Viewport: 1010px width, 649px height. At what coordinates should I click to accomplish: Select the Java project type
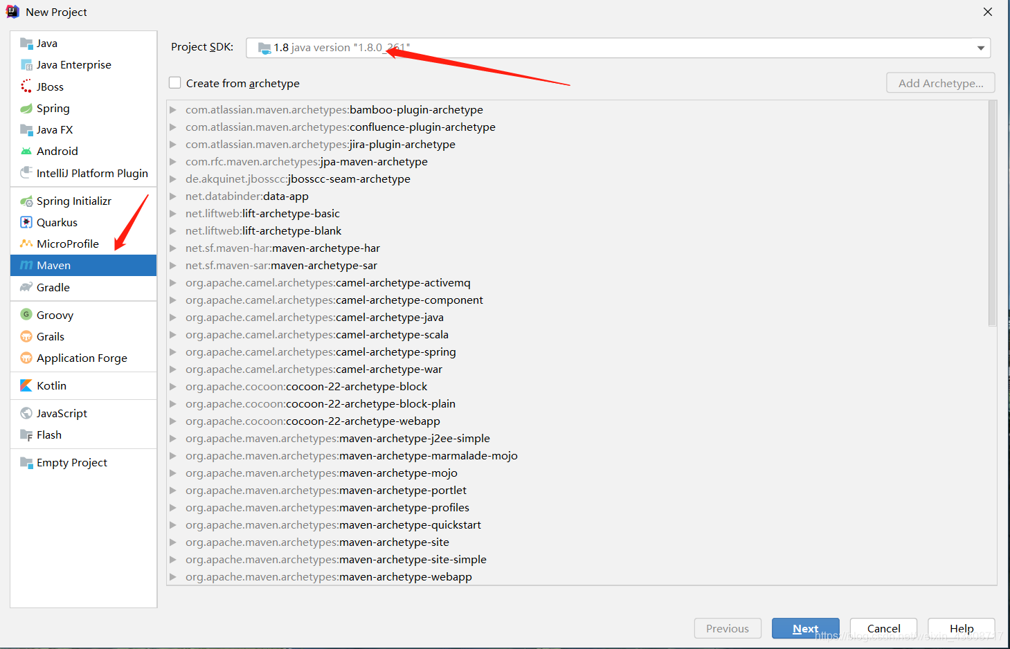84,44
